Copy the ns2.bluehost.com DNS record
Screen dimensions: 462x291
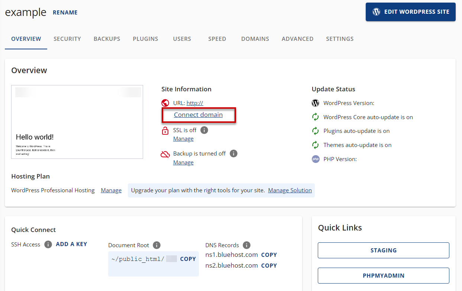(269, 266)
